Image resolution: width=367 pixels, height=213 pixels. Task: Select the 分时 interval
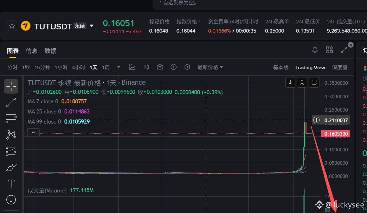[12, 67]
